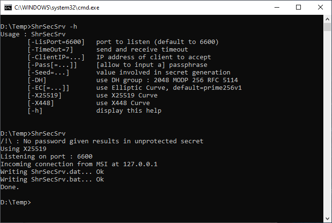Viewport: 332px width, 223px height.
Task: Click the 'No password given' warning line
Action: point(102,141)
